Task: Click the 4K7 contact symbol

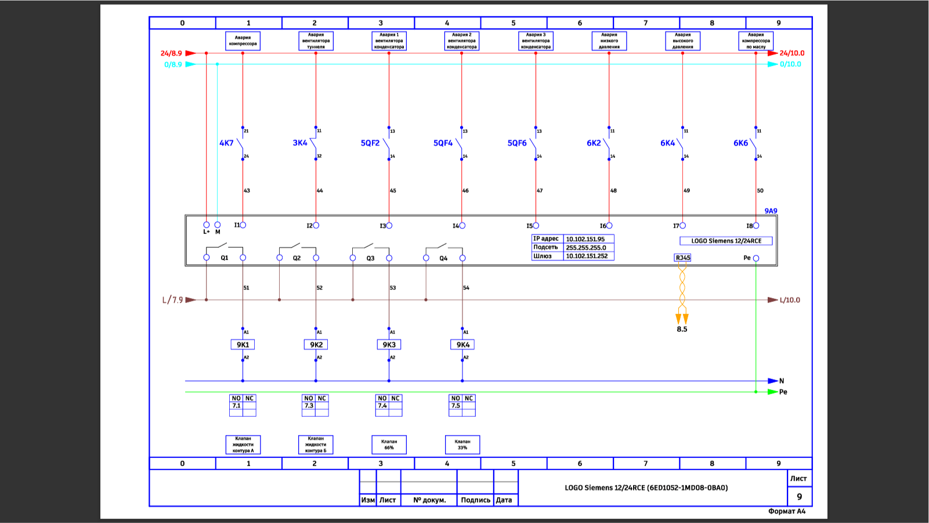Action: [x=241, y=143]
